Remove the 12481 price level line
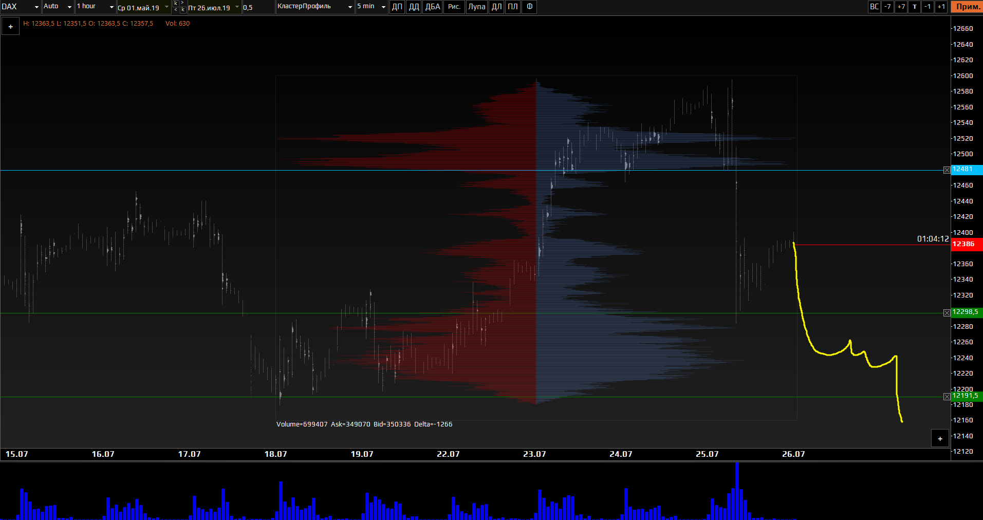This screenshot has height=520, width=983. [x=947, y=170]
